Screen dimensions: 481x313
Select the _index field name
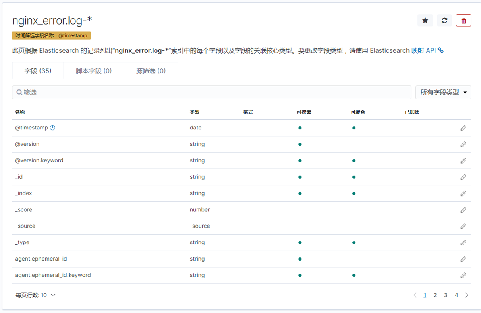click(x=23, y=193)
